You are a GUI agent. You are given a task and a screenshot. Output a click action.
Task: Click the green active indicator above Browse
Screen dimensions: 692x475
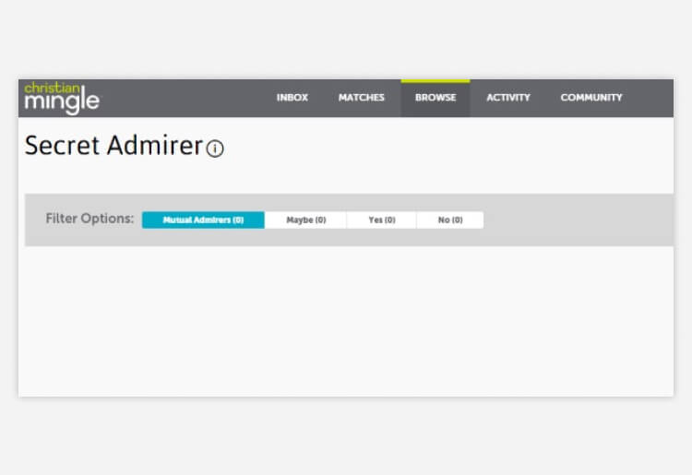pyautogui.click(x=435, y=81)
